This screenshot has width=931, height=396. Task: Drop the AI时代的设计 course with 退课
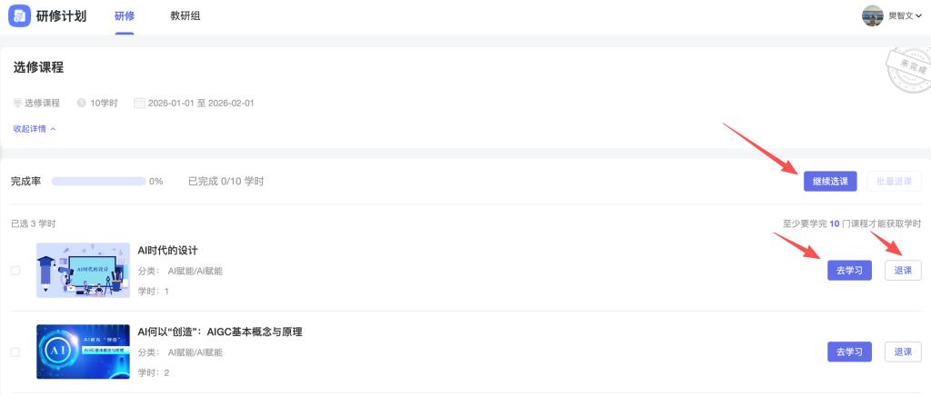coord(902,270)
